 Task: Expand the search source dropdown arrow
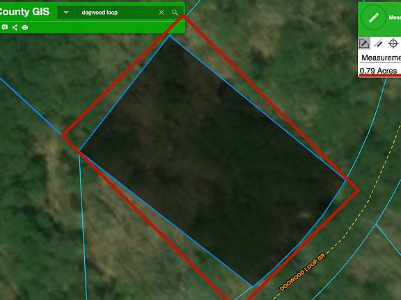click(x=66, y=12)
